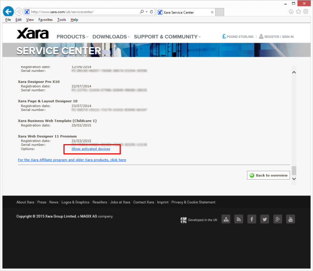Expand the Products dropdown menu
This screenshot has width=313, height=271.
(73, 37)
